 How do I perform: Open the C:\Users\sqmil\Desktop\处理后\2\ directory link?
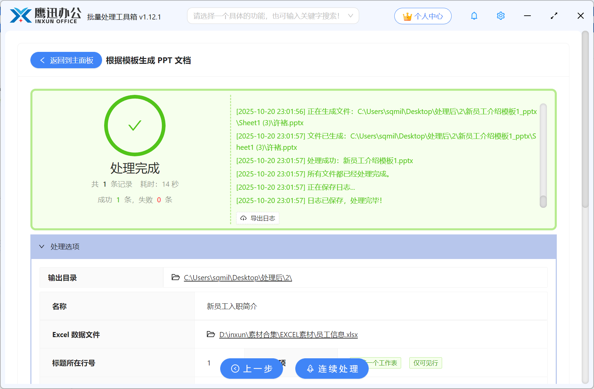pyautogui.click(x=237, y=277)
